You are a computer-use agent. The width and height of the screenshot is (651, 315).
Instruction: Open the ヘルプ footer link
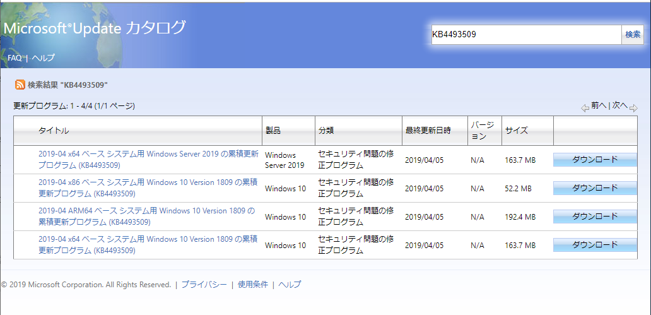[x=290, y=285]
